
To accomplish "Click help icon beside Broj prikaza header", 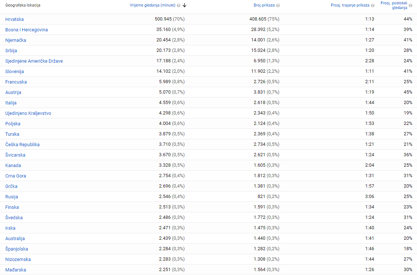I will pos(278,5).
